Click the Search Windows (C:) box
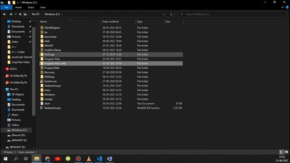The width and height of the screenshot is (290, 163). point(232,14)
